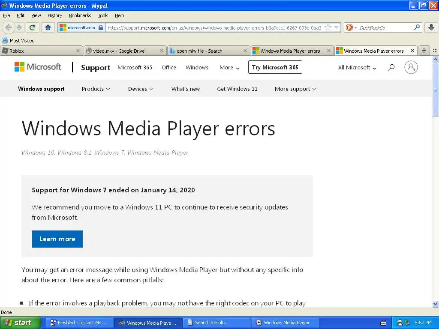Click the scrollbar down arrow
439x329 pixels.
pos(435,304)
